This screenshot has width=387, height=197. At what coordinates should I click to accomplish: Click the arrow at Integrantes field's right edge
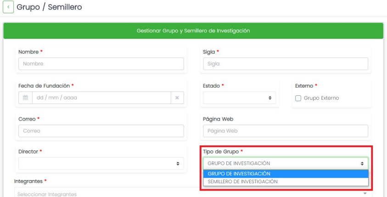click(365, 194)
